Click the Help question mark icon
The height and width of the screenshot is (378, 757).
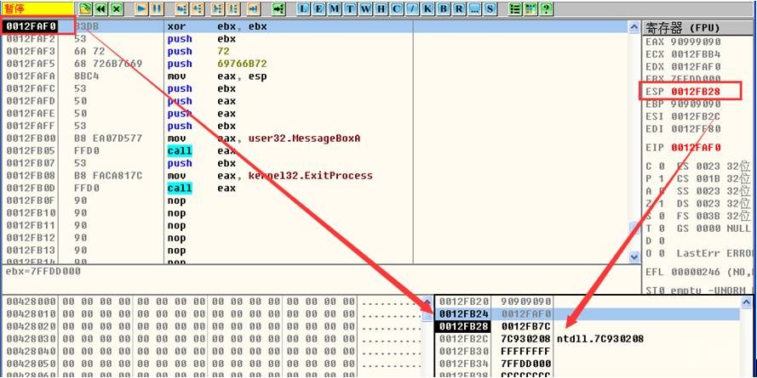click(545, 8)
